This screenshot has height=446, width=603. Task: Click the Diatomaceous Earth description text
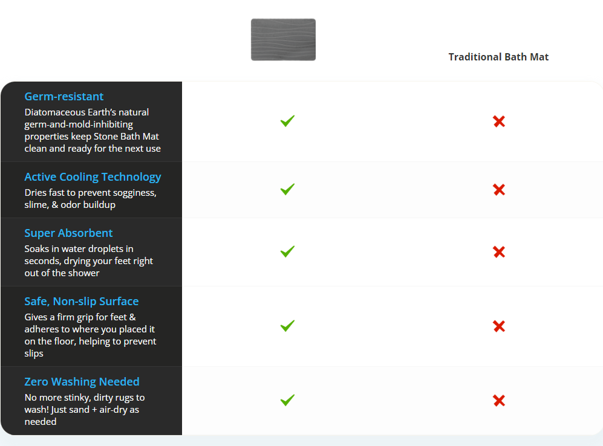(x=93, y=131)
